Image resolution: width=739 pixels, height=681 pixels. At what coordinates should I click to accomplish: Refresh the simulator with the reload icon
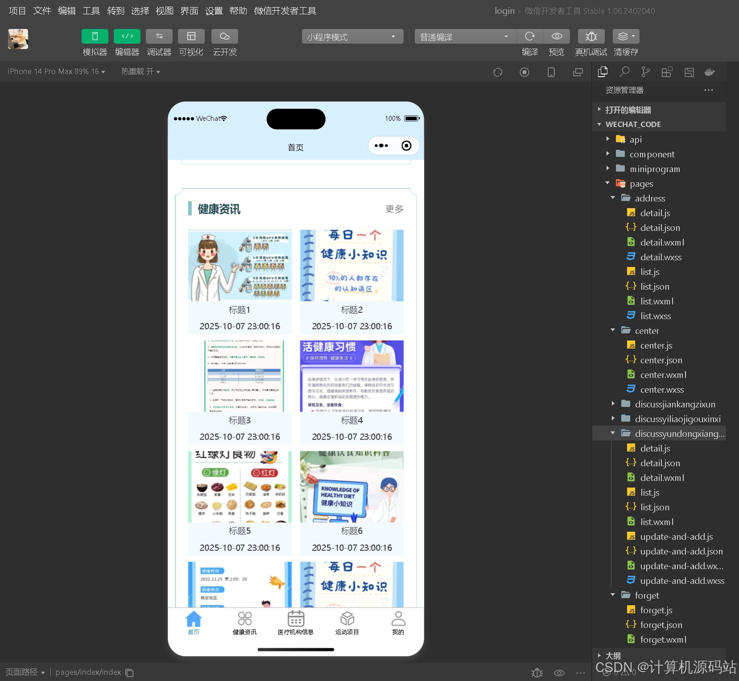click(498, 72)
